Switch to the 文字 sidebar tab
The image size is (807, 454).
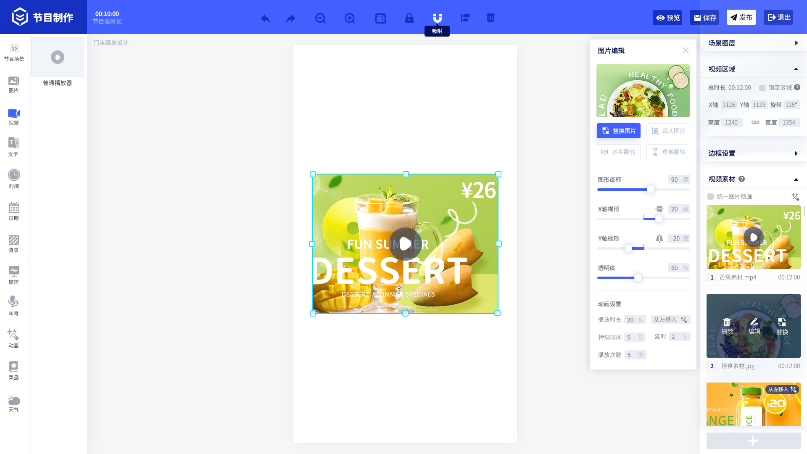[x=13, y=147]
